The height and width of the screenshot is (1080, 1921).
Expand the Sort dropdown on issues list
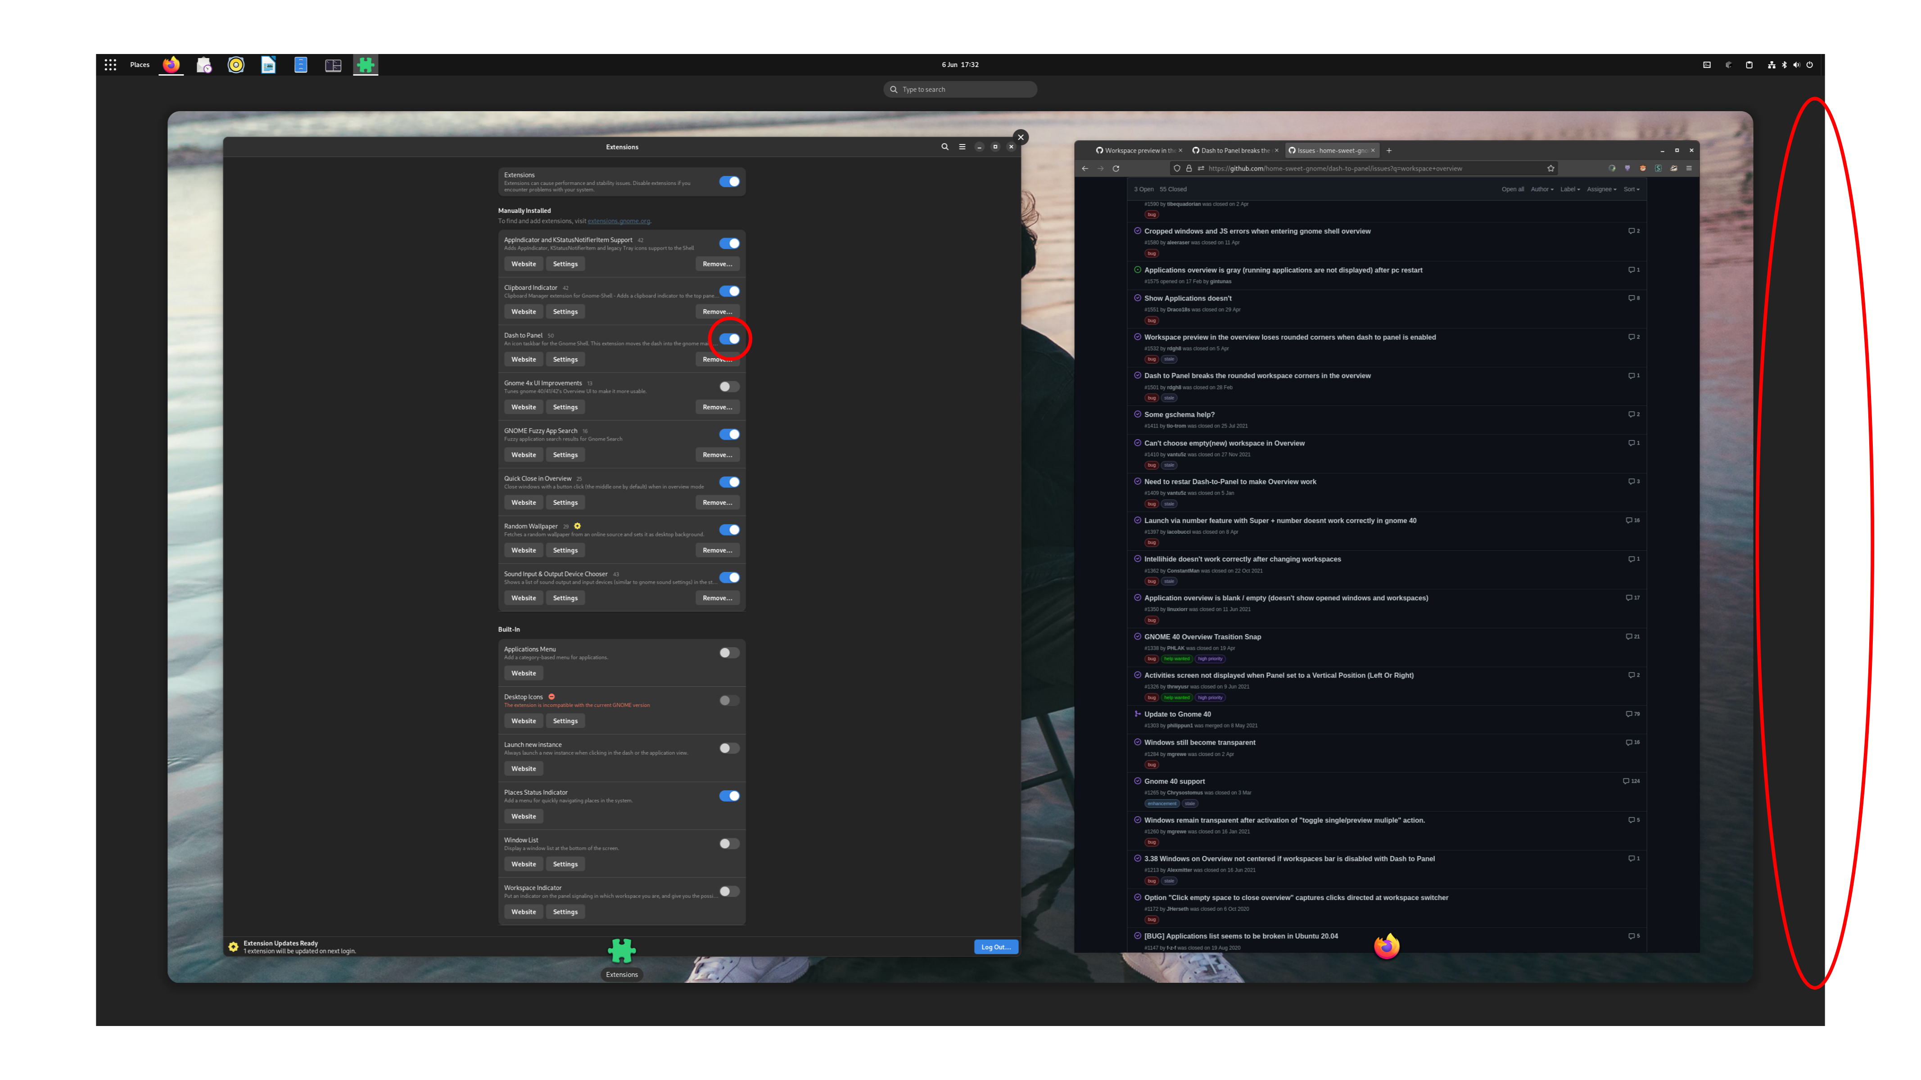1631,189
